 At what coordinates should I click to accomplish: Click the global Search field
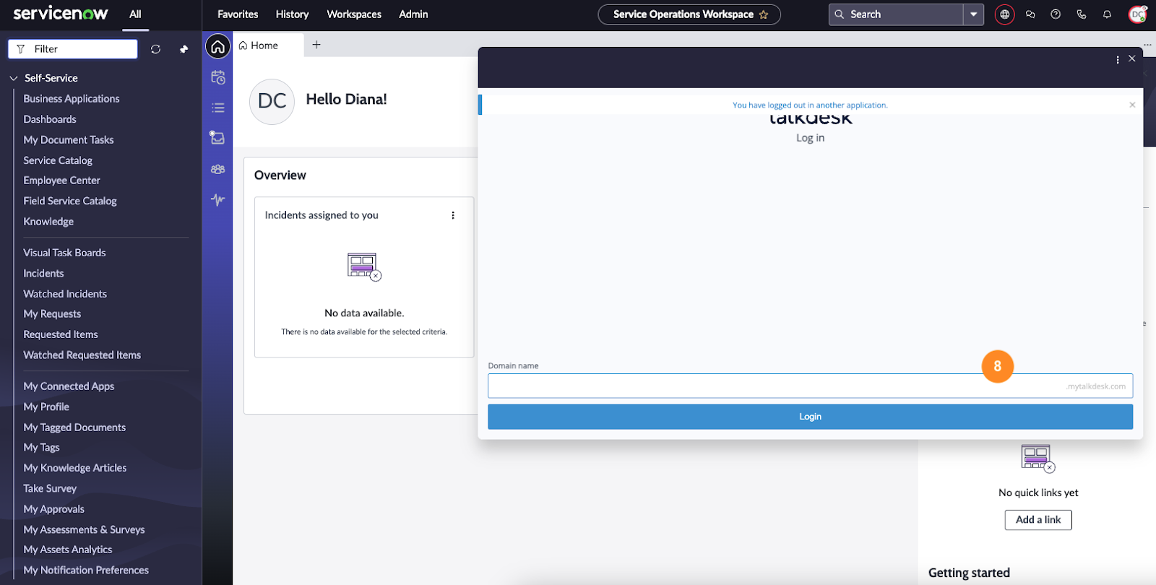[896, 14]
